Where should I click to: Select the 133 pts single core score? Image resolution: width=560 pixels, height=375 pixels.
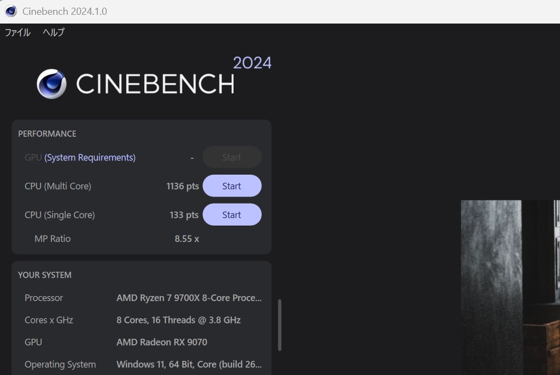click(184, 215)
